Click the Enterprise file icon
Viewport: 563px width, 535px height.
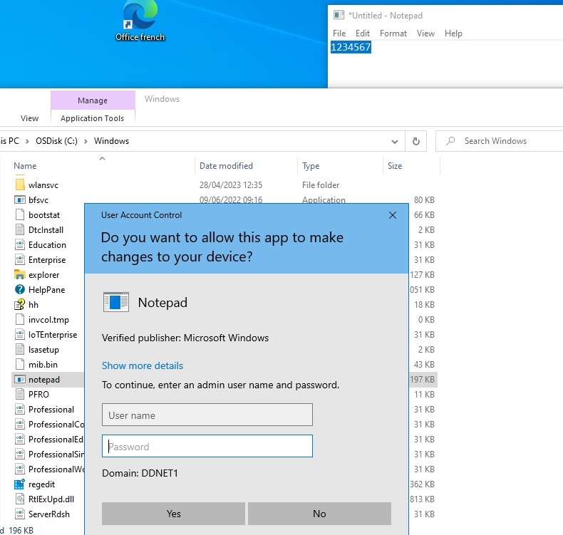pyautogui.click(x=20, y=260)
